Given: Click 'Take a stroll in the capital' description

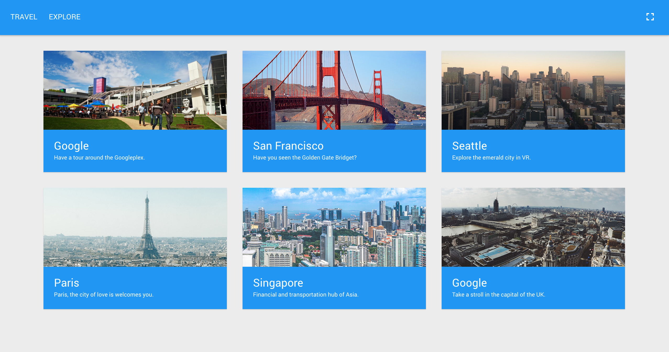Looking at the screenshot, I should (498, 295).
